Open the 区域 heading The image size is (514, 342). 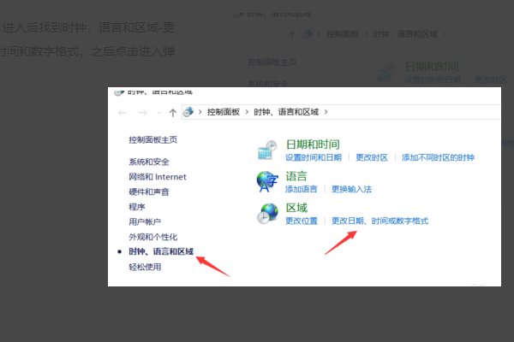tap(296, 208)
